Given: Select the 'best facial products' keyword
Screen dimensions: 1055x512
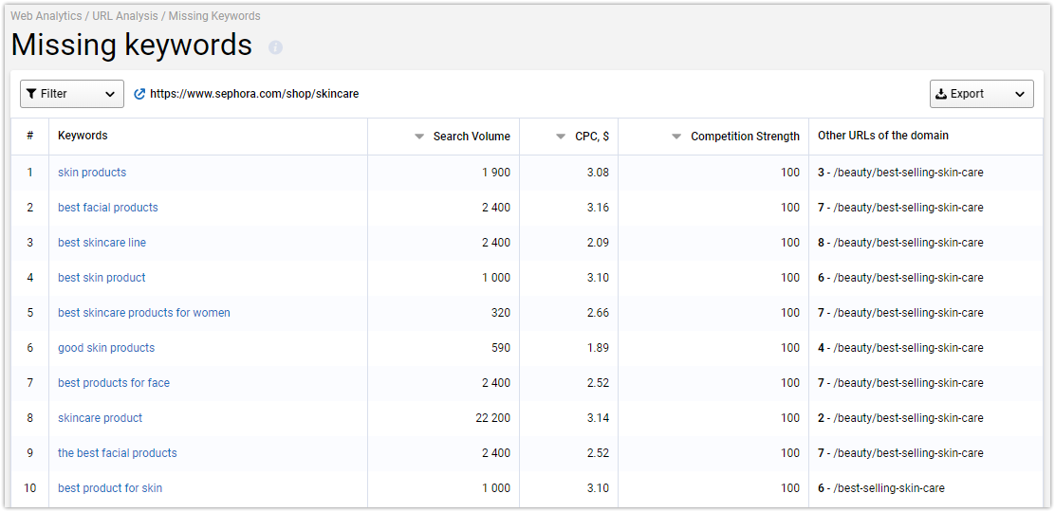Looking at the screenshot, I should [x=107, y=208].
